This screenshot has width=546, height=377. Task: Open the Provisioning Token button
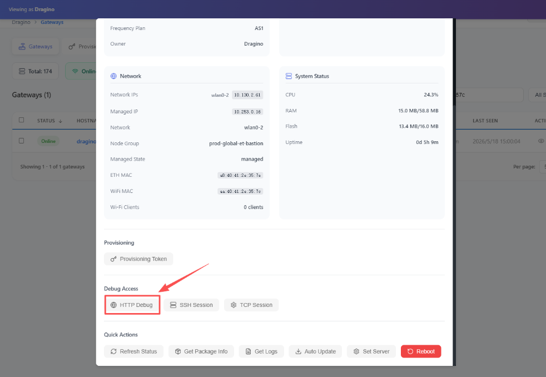point(138,259)
